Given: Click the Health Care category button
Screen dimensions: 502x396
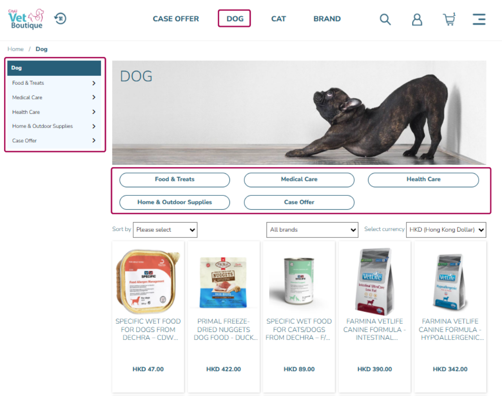Looking at the screenshot, I should pyautogui.click(x=423, y=180).
